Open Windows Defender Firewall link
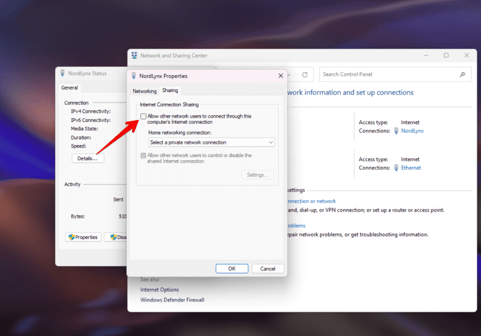 [x=172, y=300]
